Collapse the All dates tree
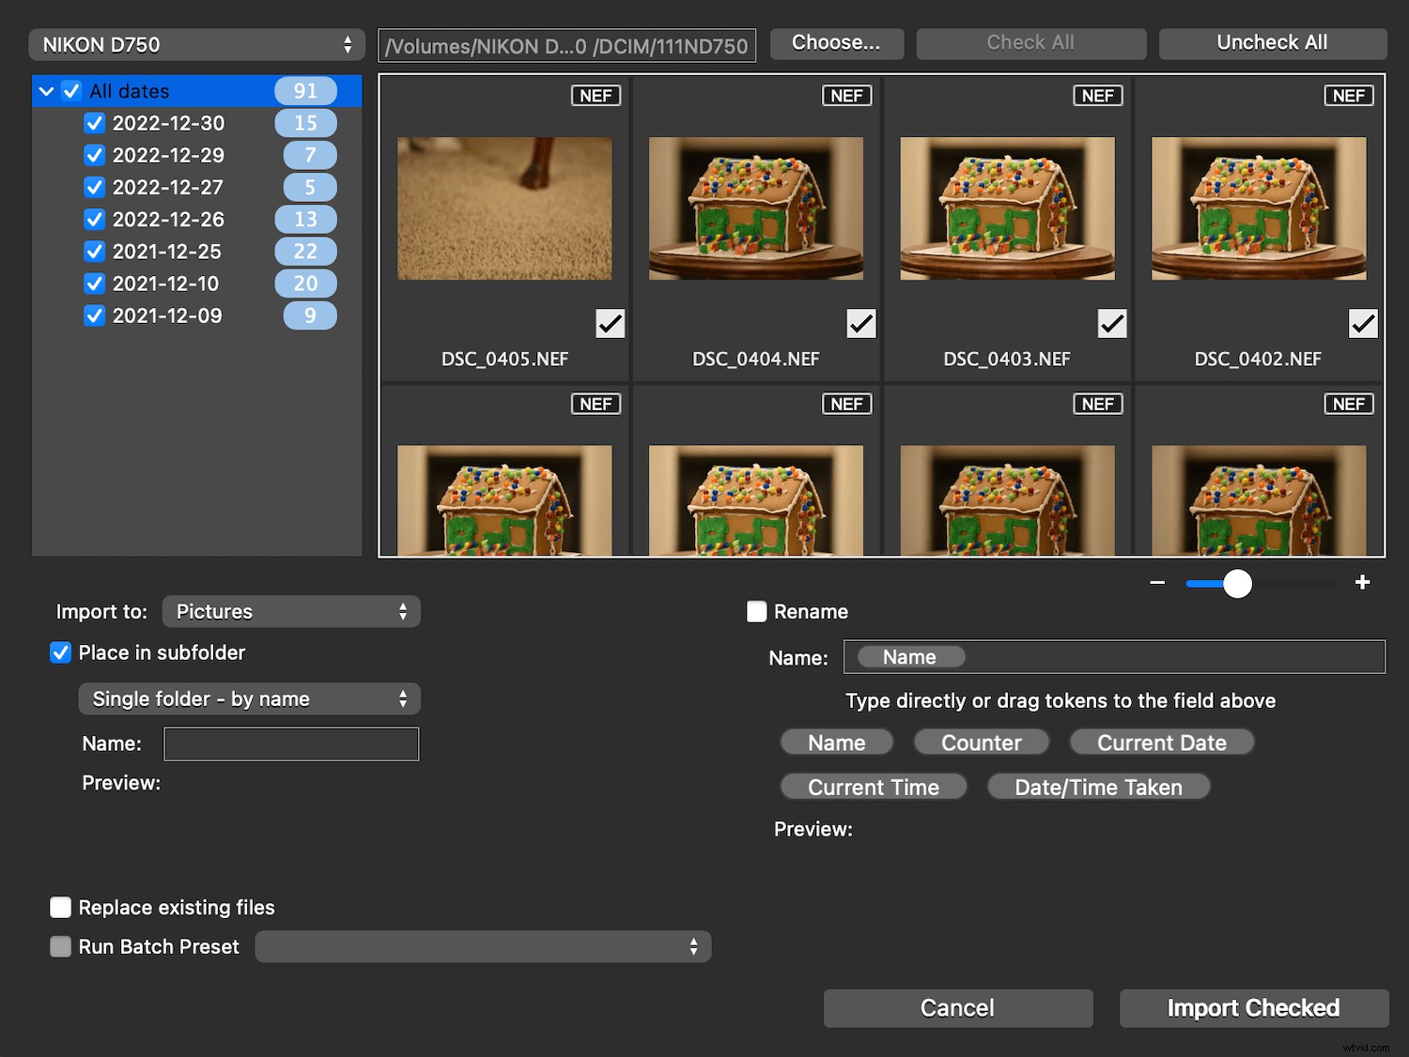Image resolution: width=1409 pixels, height=1057 pixels. (45, 90)
